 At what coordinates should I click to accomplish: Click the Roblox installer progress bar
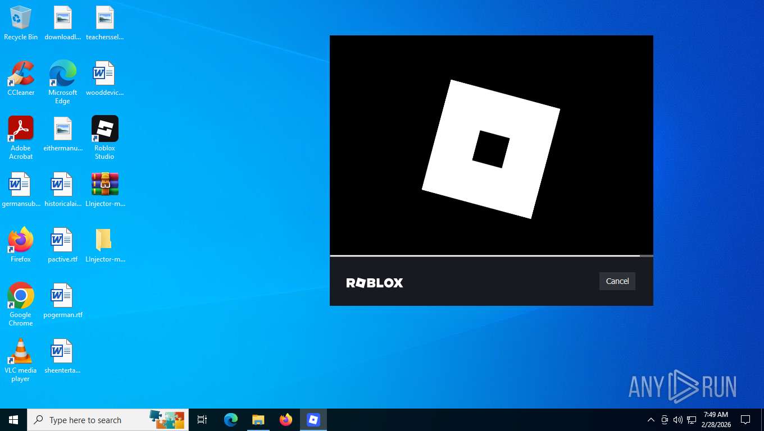(x=491, y=256)
